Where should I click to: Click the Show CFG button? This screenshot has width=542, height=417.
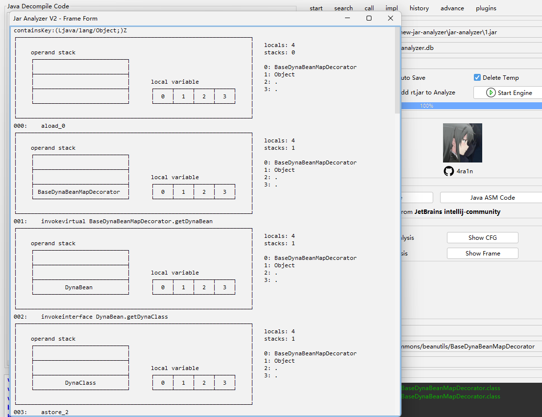coord(483,237)
